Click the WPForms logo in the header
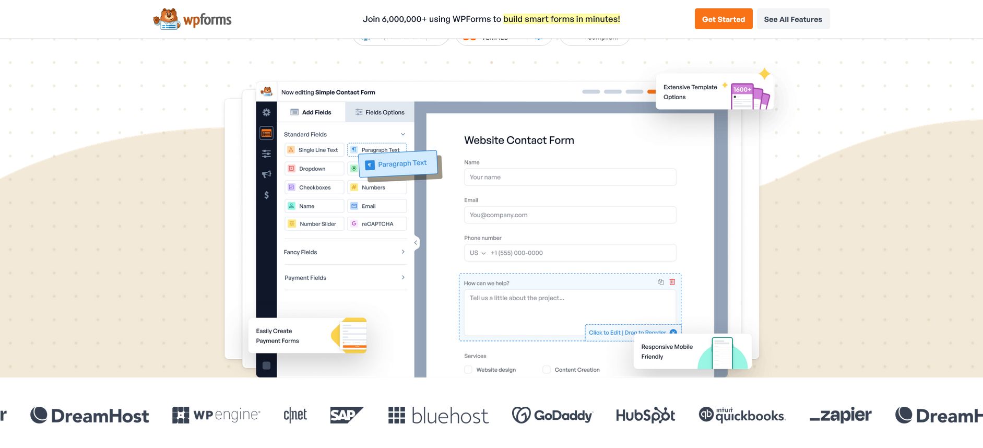The image size is (983, 448). (x=192, y=19)
